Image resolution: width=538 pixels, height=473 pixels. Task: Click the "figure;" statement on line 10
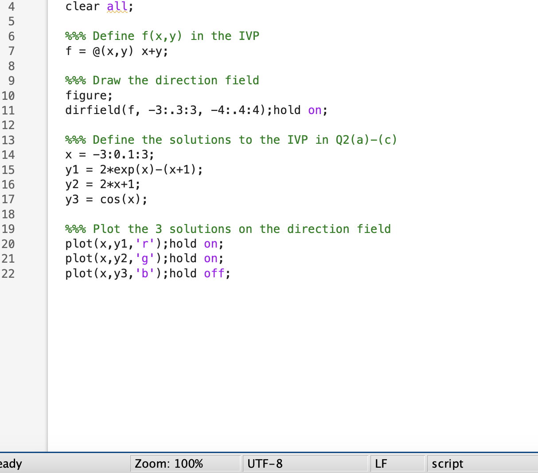pyautogui.click(x=88, y=95)
